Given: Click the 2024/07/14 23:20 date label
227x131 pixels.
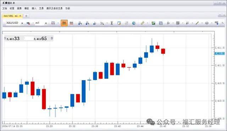Looking at the screenshot, I should pos(12,126).
